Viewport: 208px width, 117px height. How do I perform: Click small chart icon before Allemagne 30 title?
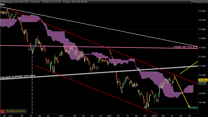coord(1,2)
